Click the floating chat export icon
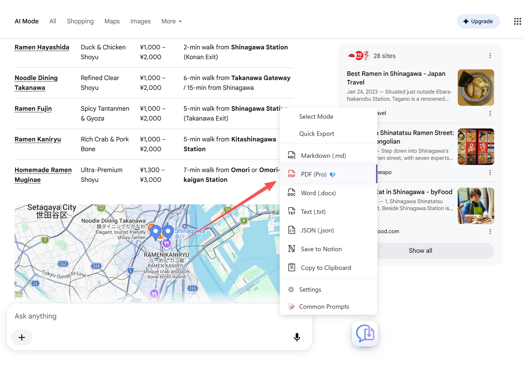The image size is (523, 365). [x=365, y=334]
